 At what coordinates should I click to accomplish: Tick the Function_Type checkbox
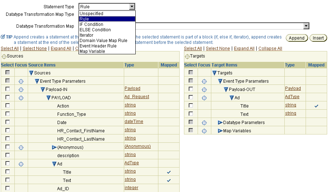[8, 114]
